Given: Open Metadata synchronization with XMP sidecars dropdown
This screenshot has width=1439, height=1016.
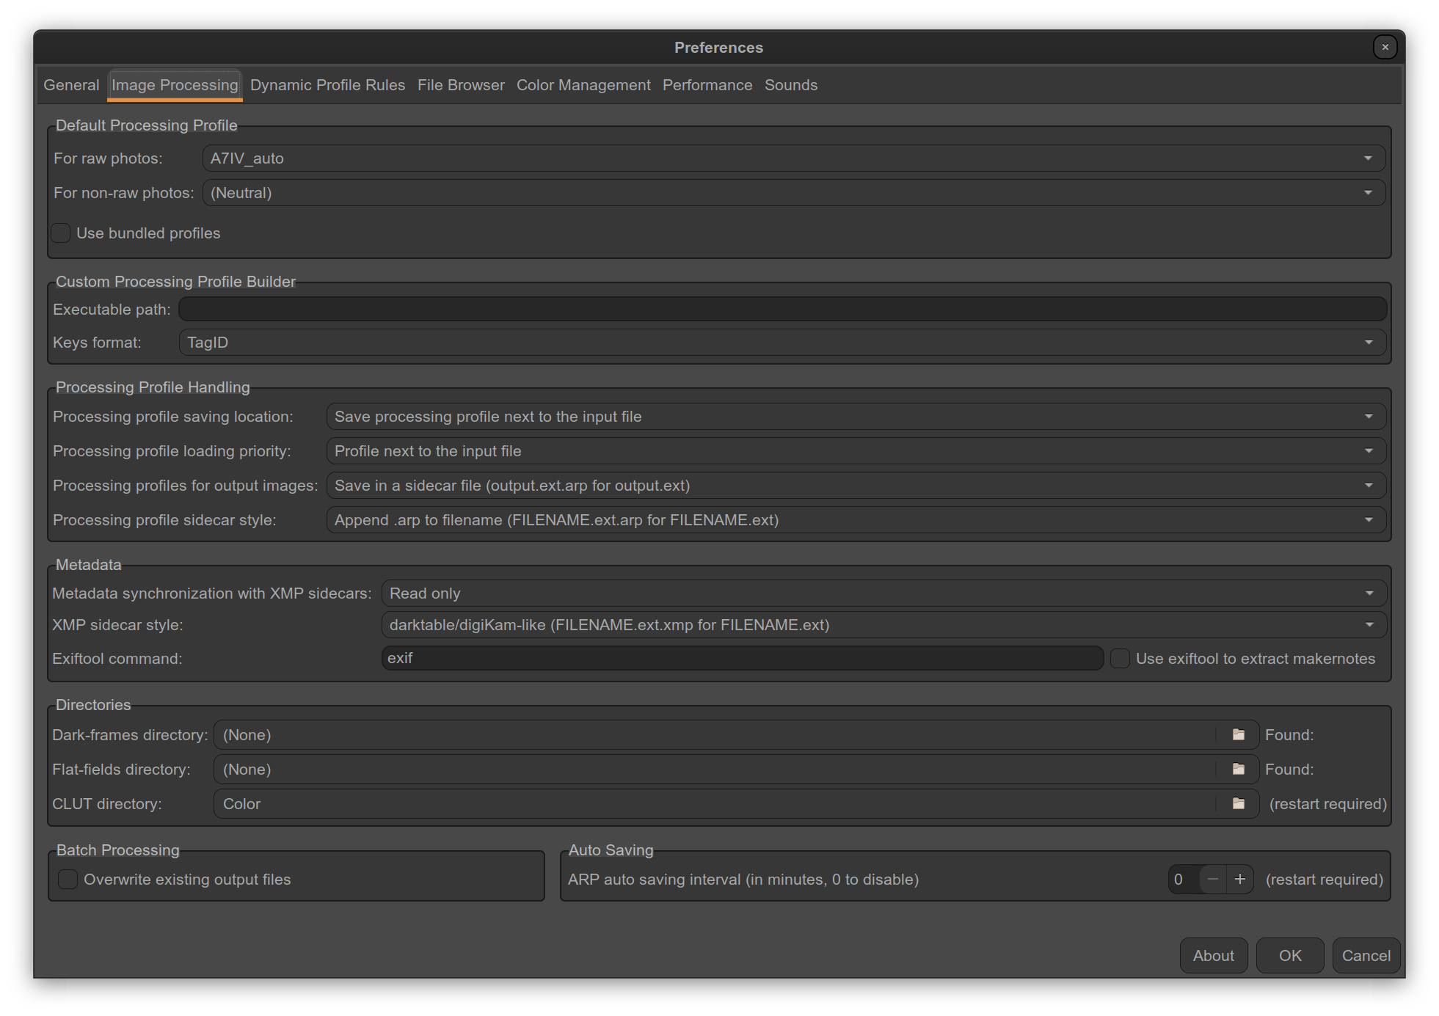Looking at the screenshot, I should click(884, 593).
